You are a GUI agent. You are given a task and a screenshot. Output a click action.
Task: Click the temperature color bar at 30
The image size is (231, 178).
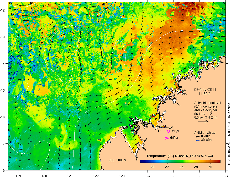coord(210,162)
